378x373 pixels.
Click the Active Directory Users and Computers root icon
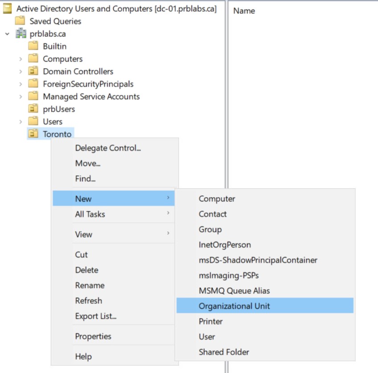(8, 8)
